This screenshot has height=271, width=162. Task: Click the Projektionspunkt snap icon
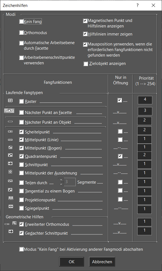[x=11, y=198]
